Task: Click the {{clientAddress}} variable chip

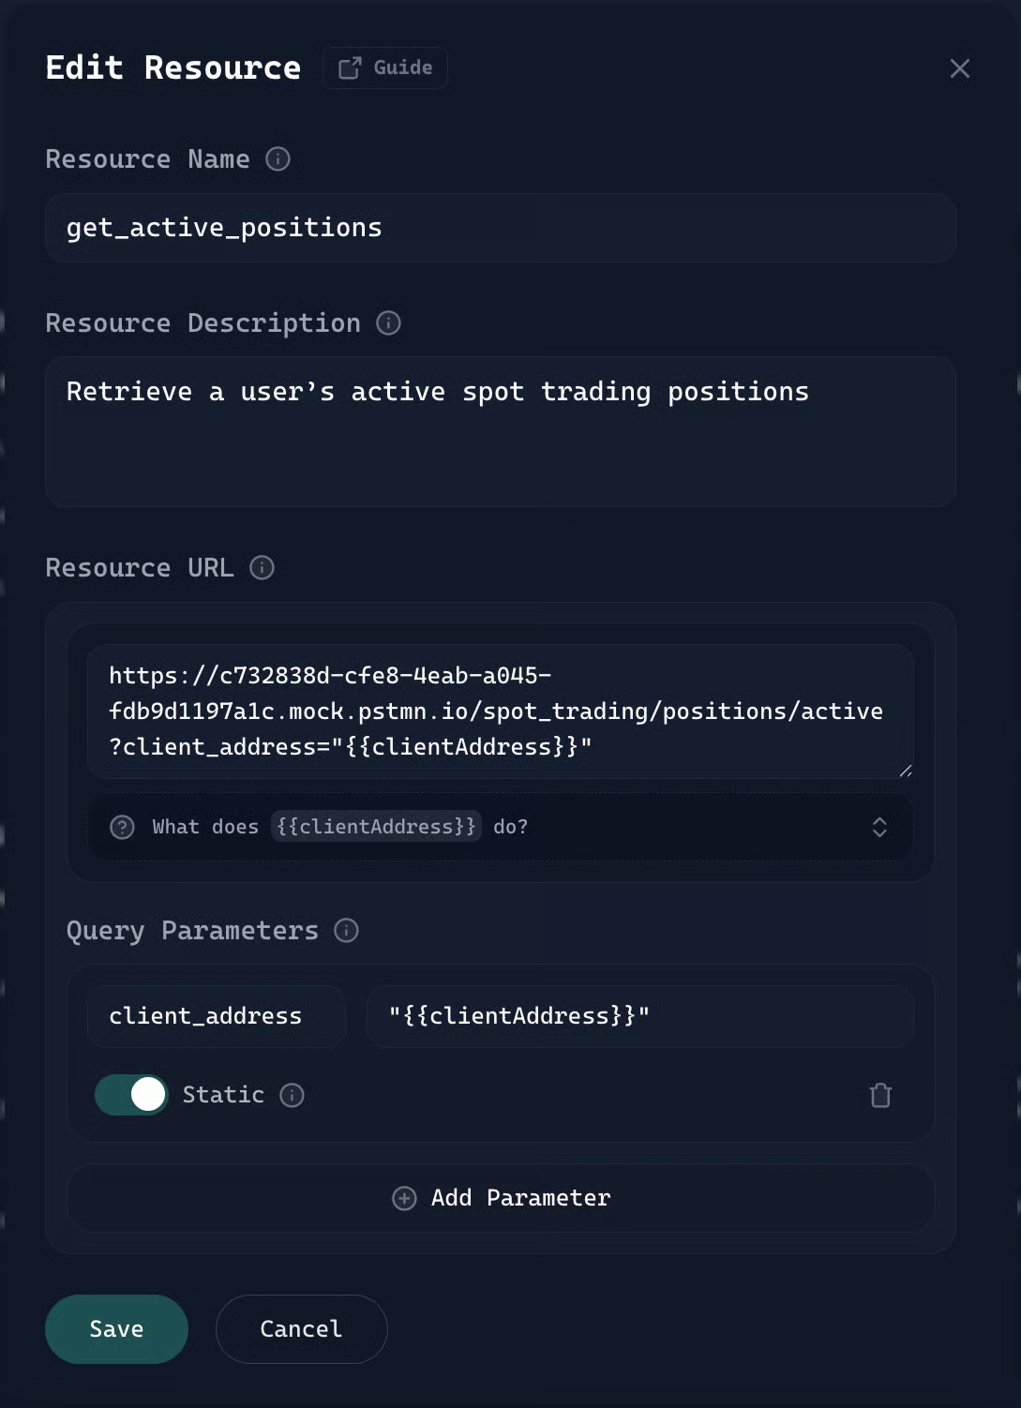Action: click(x=376, y=827)
